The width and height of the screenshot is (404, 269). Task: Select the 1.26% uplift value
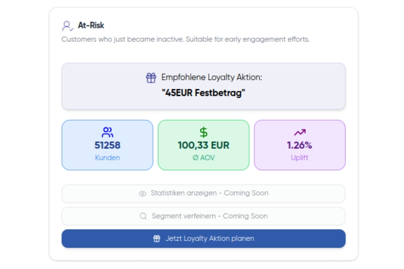(x=300, y=145)
